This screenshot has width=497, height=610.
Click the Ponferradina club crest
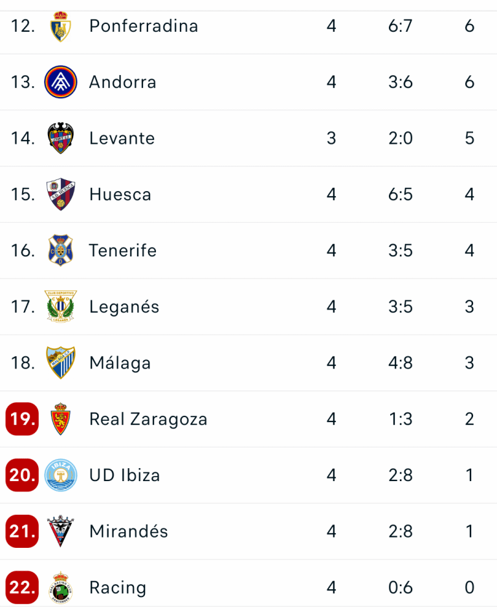[61, 27]
